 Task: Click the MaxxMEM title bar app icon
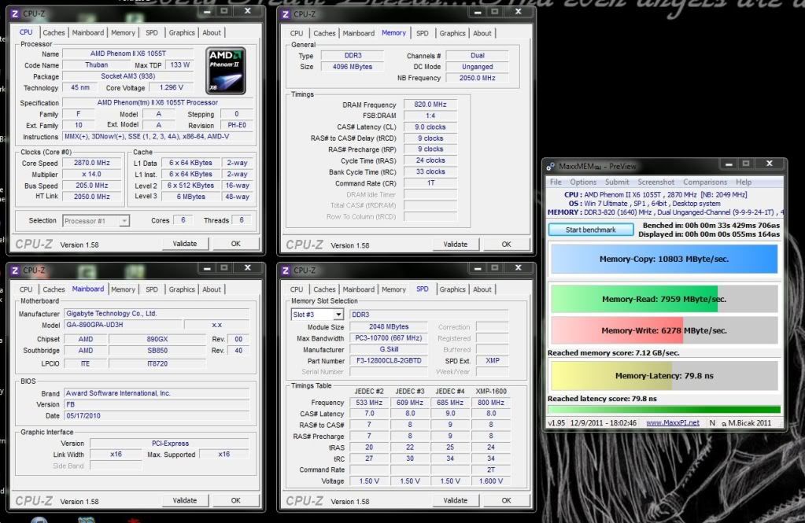(550, 165)
